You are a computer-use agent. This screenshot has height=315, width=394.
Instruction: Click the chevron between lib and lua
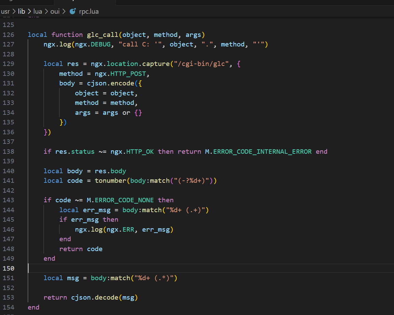(29, 12)
